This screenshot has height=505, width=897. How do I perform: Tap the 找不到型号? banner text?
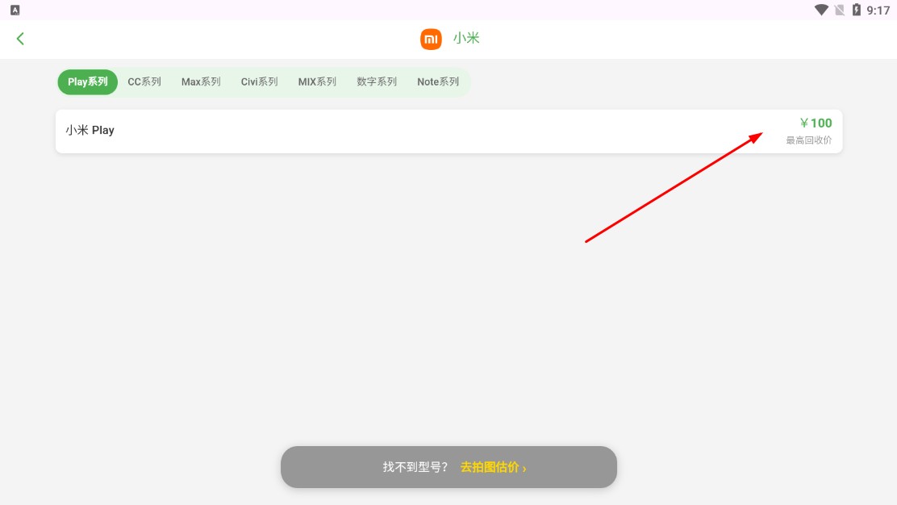pos(415,467)
